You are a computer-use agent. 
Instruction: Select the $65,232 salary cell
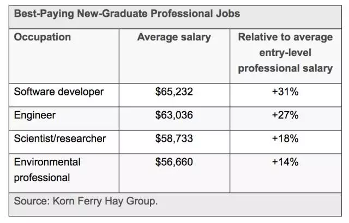[174, 92]
